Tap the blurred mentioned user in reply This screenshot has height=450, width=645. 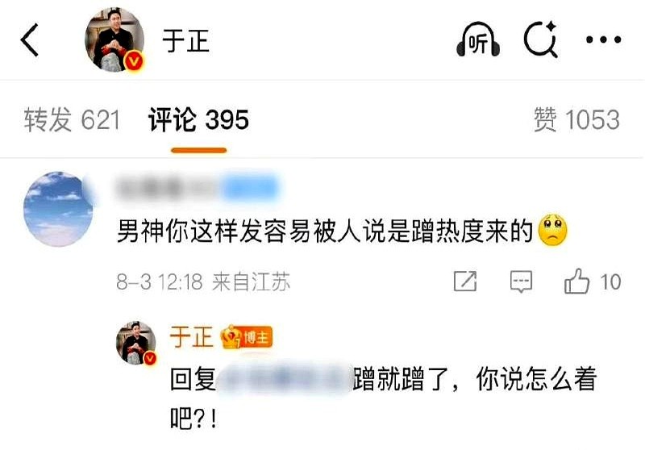pyautogui.click(x=284, y=378)
